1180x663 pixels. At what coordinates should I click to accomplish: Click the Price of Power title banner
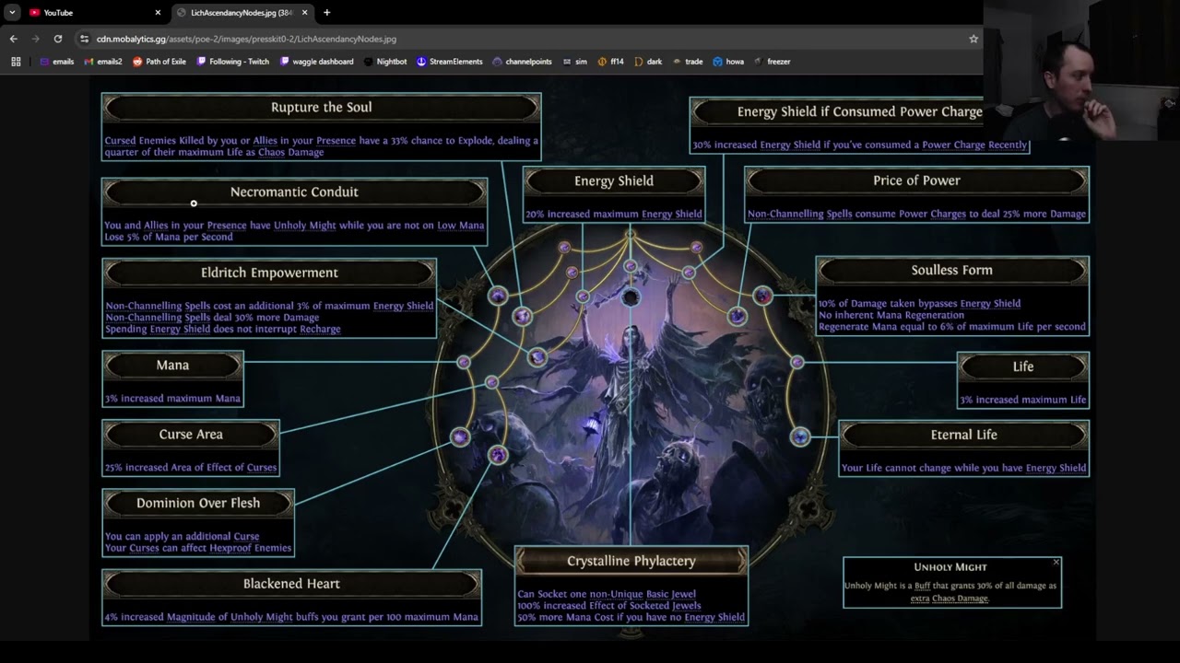pyautogui.click(x=916, y=181)
